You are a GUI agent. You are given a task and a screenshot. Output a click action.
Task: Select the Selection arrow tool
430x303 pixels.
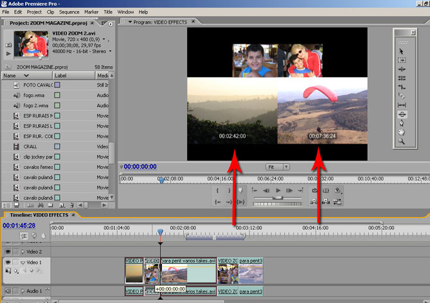coord(402,51)
